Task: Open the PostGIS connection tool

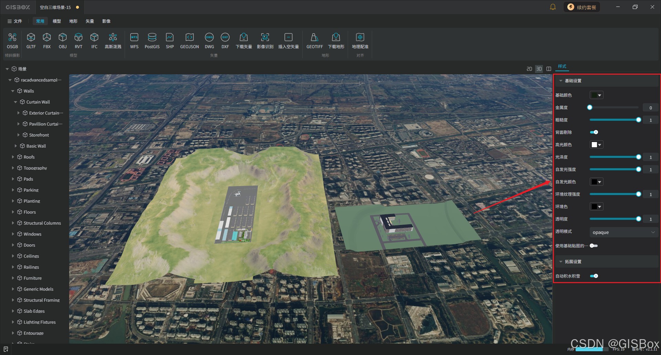Action: pyautogui.click(x=152, y=41)
